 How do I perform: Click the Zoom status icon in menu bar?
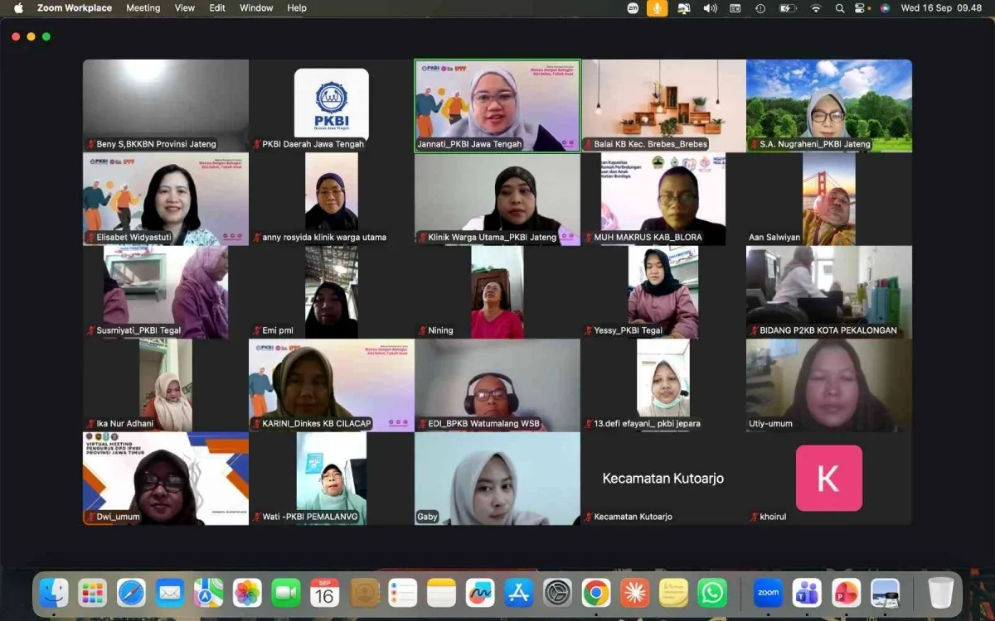tap(633, 8)
